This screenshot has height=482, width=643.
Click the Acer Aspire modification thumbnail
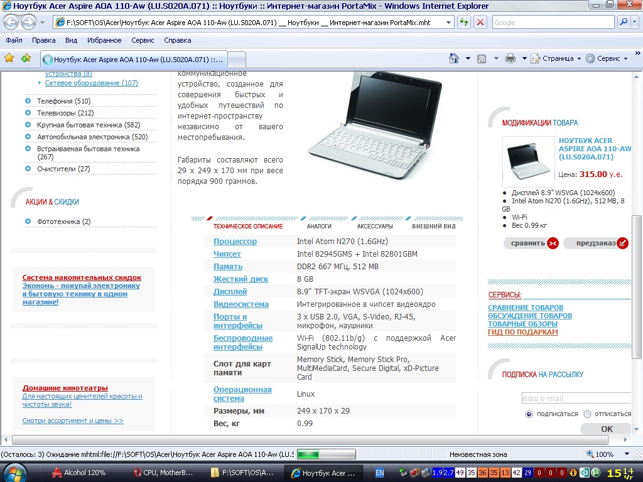pyautogui.click(x=529, y=161)
